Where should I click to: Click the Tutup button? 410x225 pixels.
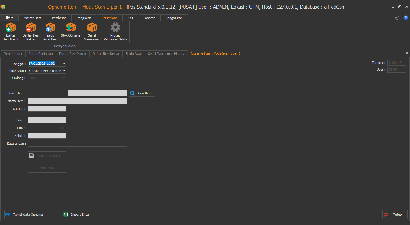(x=395, y=215)
